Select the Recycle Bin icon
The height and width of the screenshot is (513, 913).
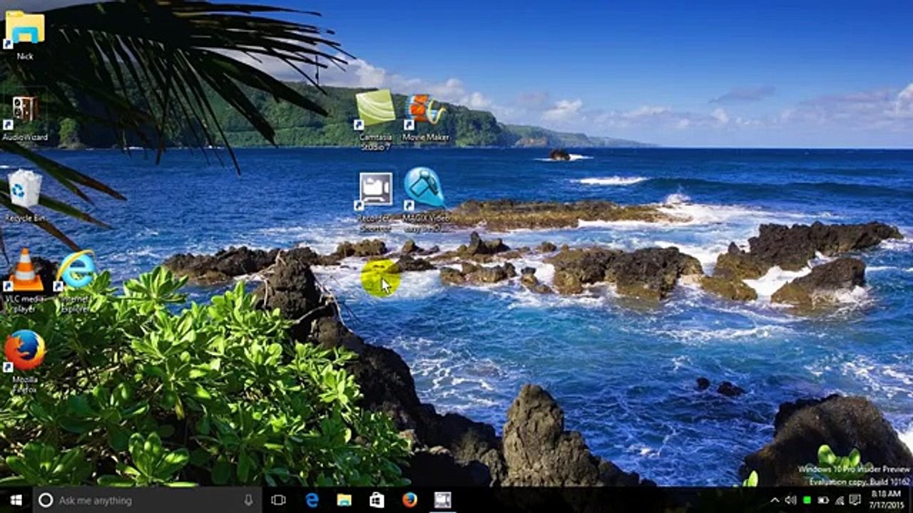click(x=25, y=195)
